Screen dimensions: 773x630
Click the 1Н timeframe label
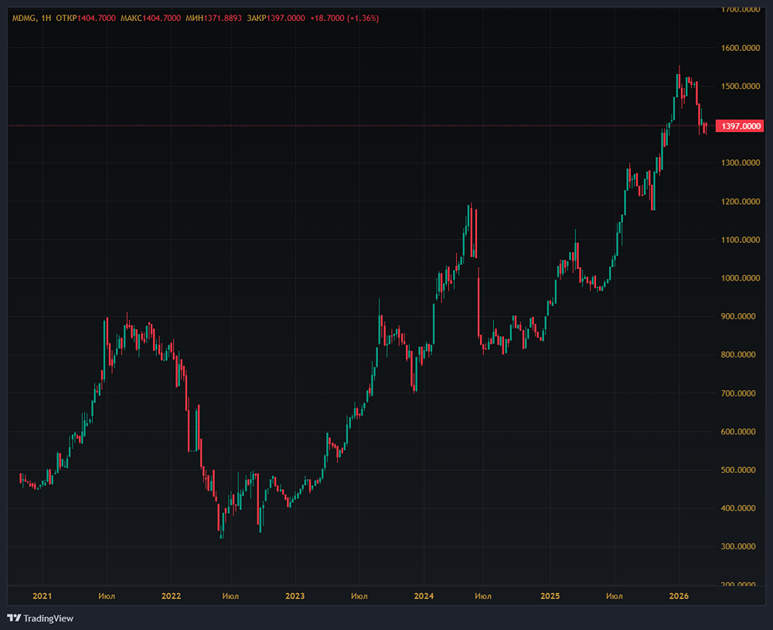(x=46, y=19)
